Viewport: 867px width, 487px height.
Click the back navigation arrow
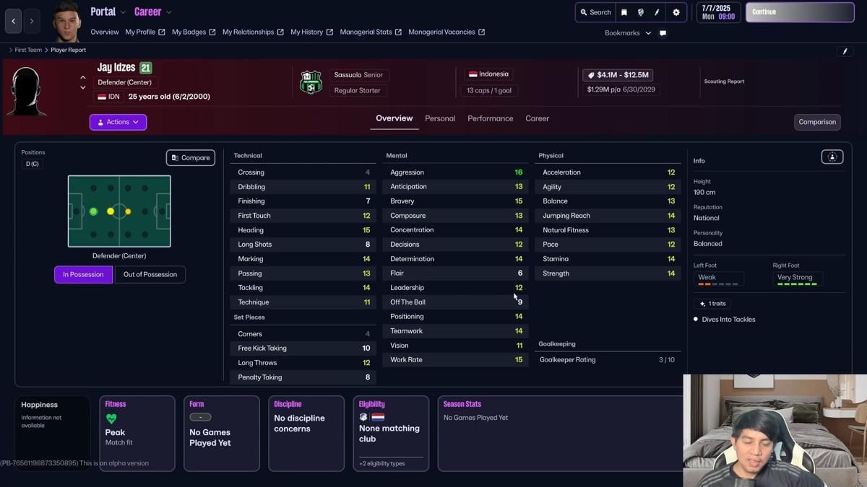(x=14, y=22)
